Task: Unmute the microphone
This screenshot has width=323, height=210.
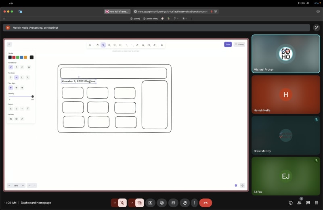Action: click(122, 203)
